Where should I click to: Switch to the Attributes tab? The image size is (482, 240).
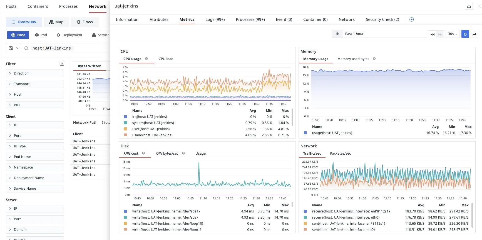159,19
